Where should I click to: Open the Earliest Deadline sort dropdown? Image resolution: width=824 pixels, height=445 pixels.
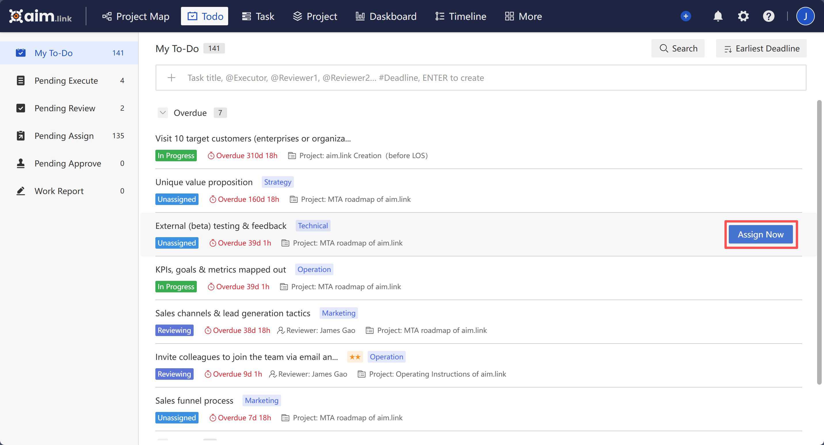coord(761,48)
